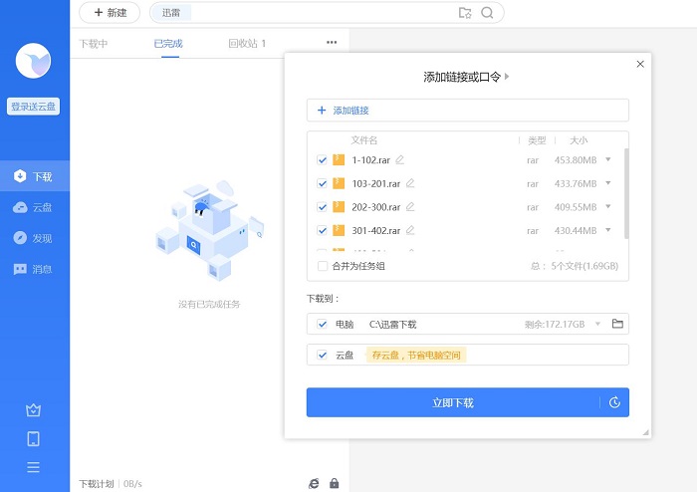Open the 消息 messages sidebar item

[x=34, y=269]
